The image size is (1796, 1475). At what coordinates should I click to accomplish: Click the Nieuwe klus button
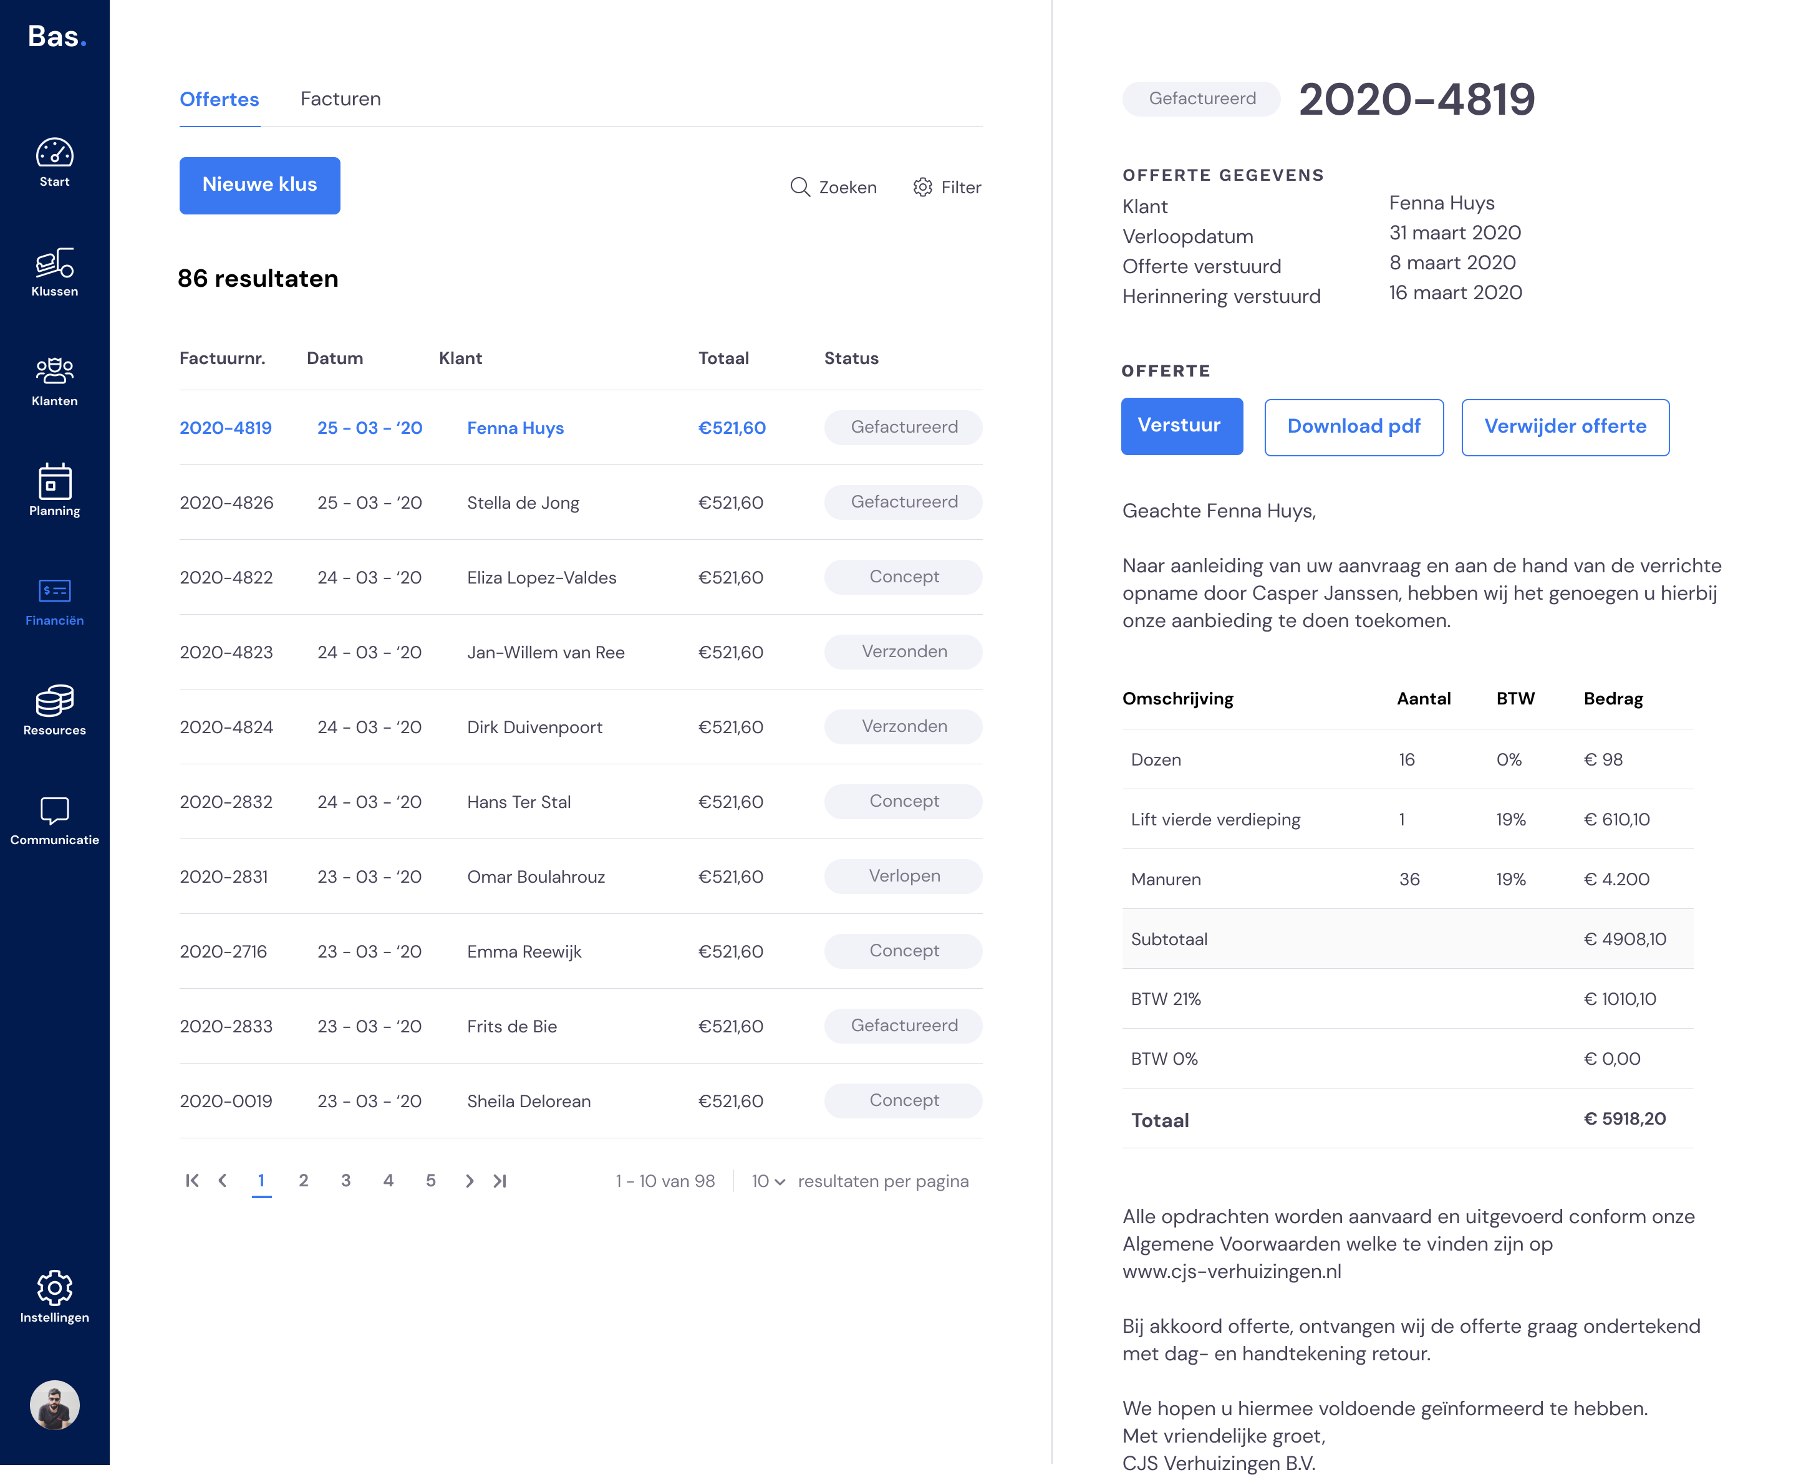259,185
